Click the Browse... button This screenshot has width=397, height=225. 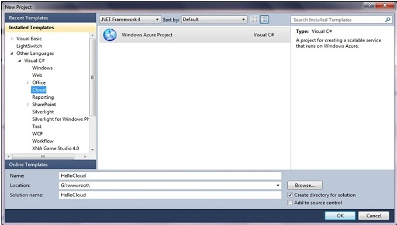click(305, 185)
